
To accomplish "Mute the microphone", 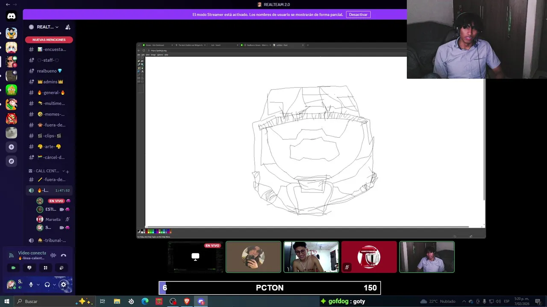I will pos(31,284).
